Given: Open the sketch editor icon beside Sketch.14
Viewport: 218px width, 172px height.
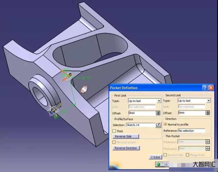Looking at the screenshot, I should pyautogui.click(x=158, y=125).
